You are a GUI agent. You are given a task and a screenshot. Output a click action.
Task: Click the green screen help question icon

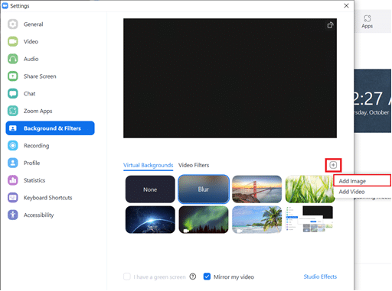pos(193,276)
